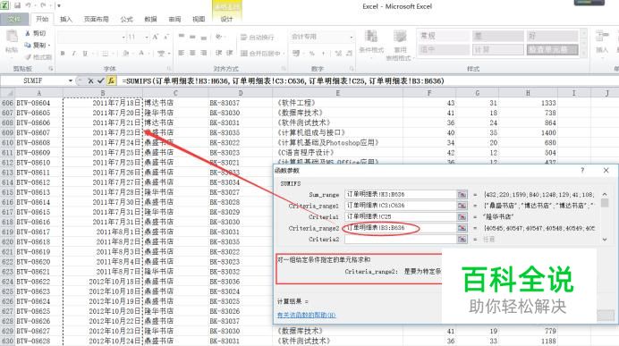Select column H header
Screen dimensions: 619x346
(x=528, y=93)
